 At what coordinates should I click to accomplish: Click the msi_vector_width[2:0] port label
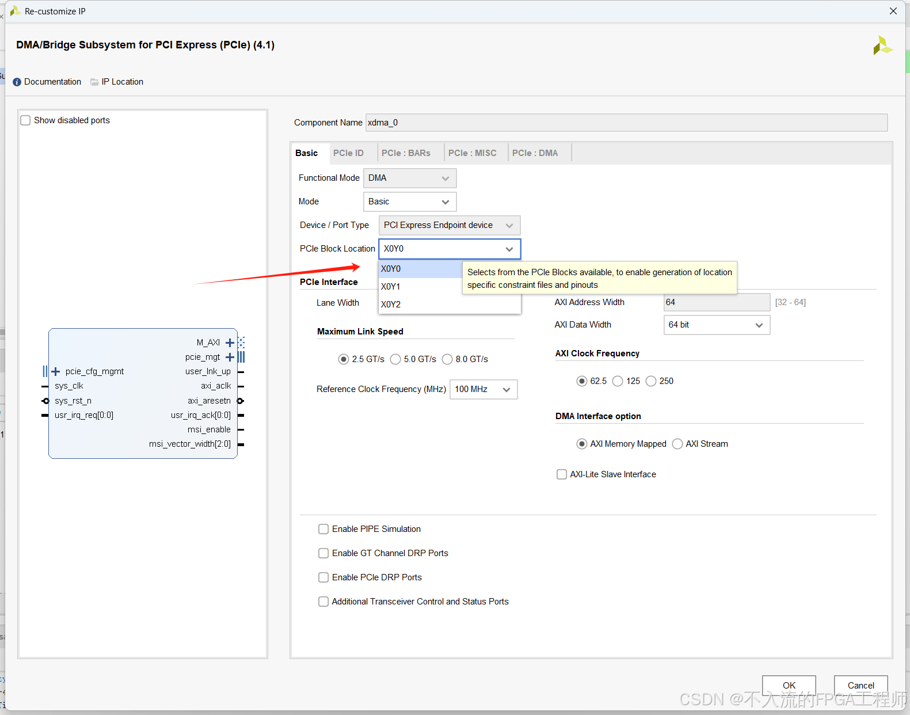coord(190,444)
